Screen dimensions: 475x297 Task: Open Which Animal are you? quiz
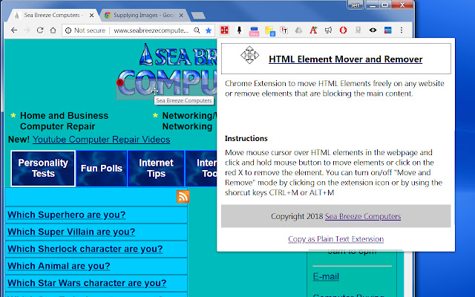tap(59, 266)
